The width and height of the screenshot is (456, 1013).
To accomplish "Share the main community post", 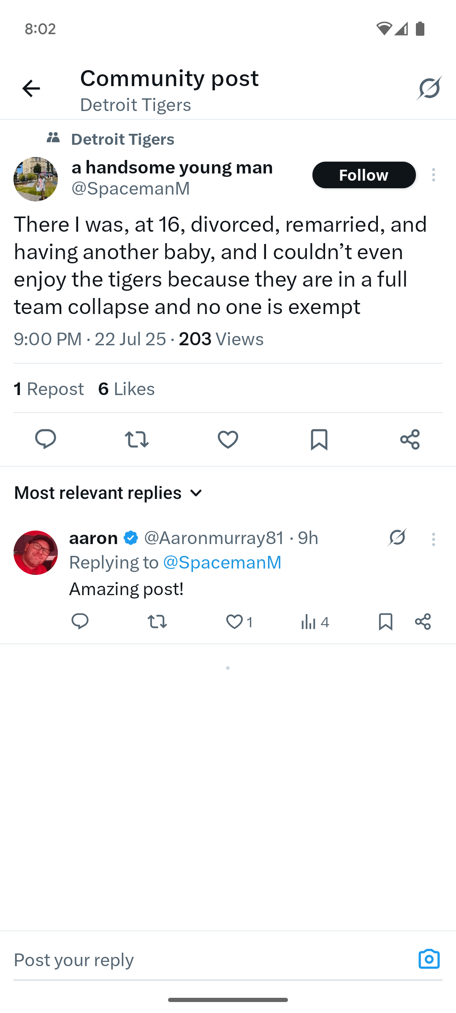I will 410,439.
